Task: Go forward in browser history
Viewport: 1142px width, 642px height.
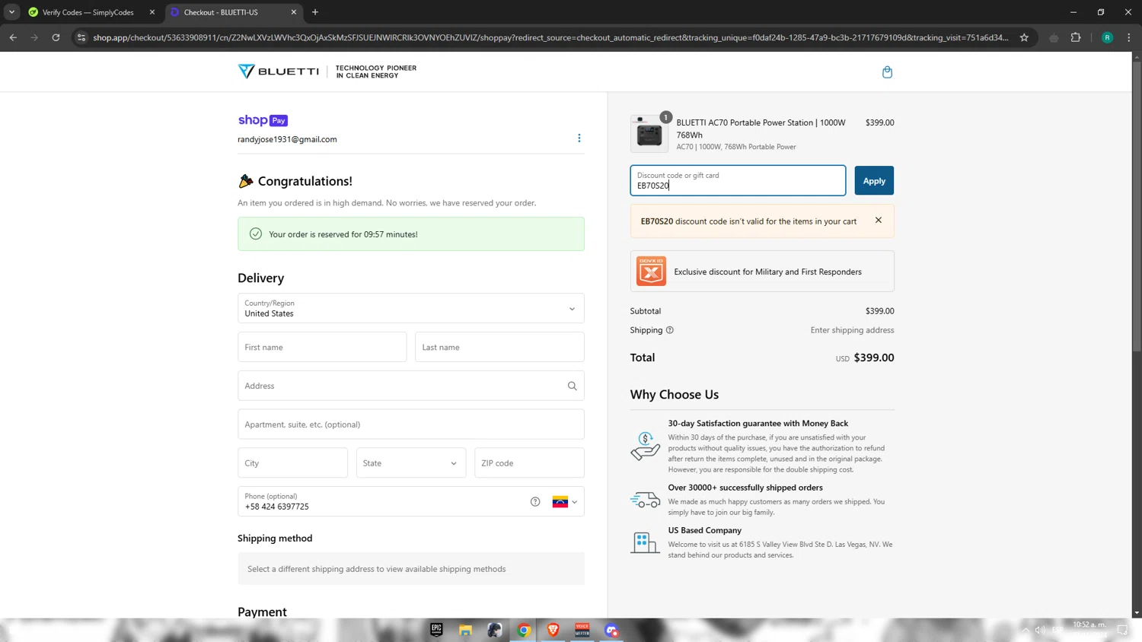Action: [34, 37]
